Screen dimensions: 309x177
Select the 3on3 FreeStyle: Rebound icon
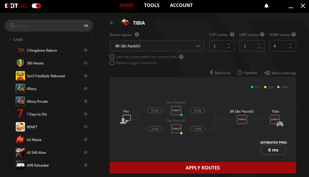coord(20,76)
